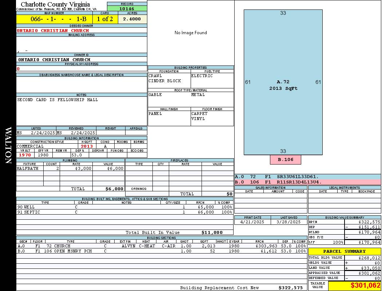Click the card indicator '1 of 2'
Image resolution: width=382 pixels, height=291 pixels.
click(x=105, y=19)
